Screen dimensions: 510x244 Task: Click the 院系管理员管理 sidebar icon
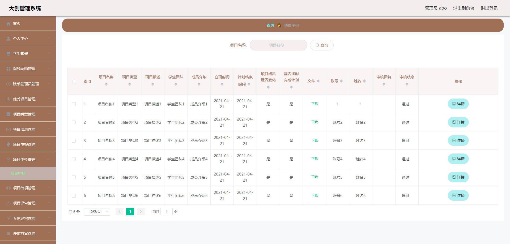tap(8, 84)
